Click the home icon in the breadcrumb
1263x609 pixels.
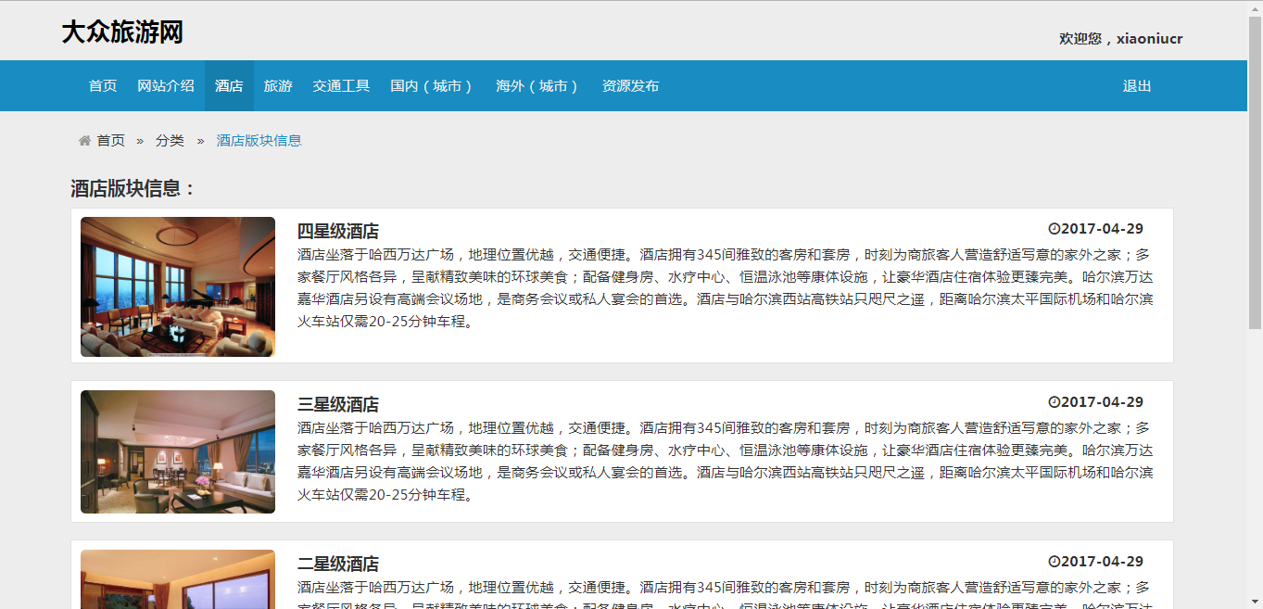(84, 141)
